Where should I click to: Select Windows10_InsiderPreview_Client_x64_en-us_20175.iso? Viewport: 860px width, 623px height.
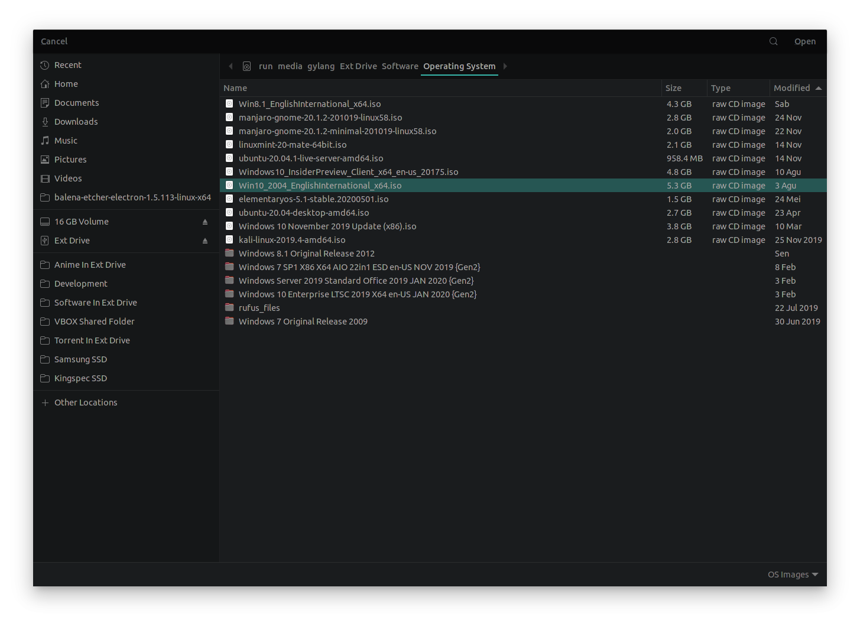(x=523, y=172)
